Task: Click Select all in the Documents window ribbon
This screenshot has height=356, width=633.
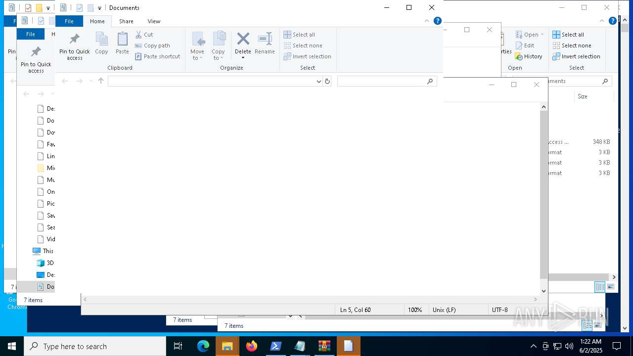Action: click(x=299, y=35)
